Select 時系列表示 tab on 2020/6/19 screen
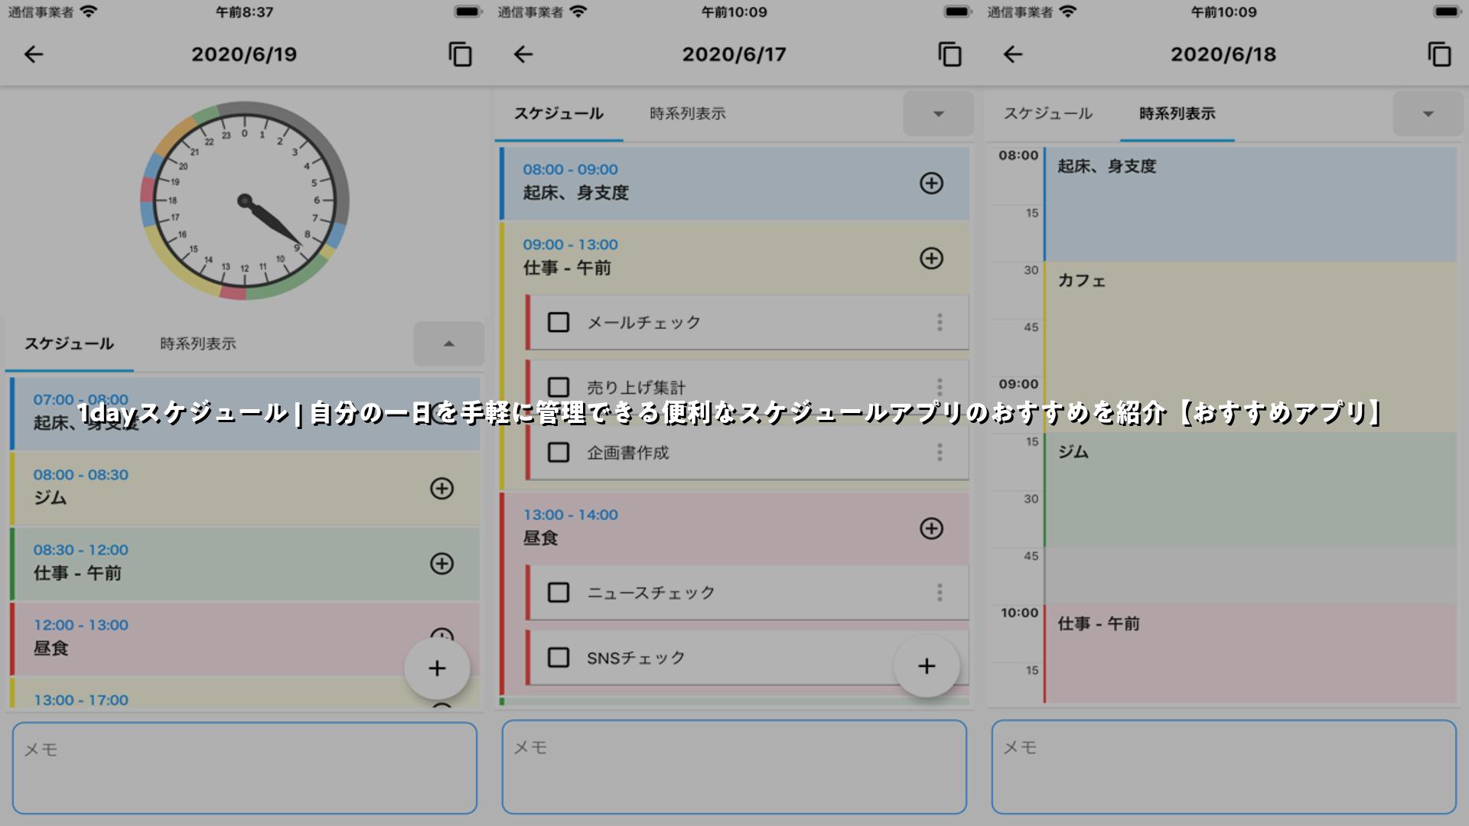Image resolution: width=1469 pixels, height=826 pixels. click(x=198, y=344)
